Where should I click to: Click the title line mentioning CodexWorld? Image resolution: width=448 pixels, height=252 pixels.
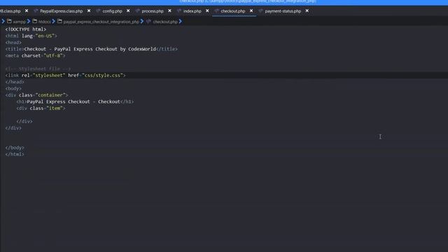click(92, 49)
